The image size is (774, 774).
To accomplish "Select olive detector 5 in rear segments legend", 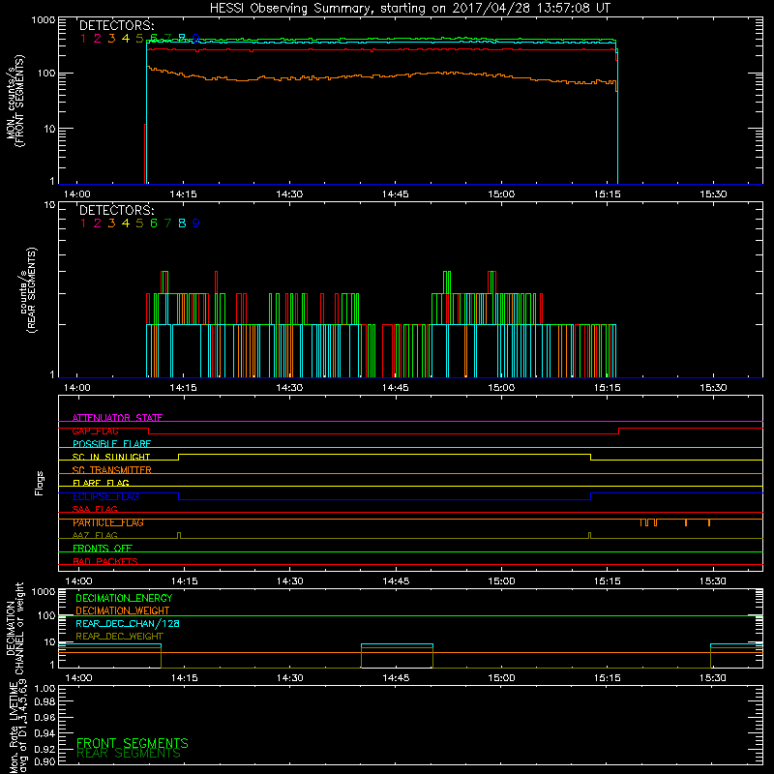I will (139, 223).
